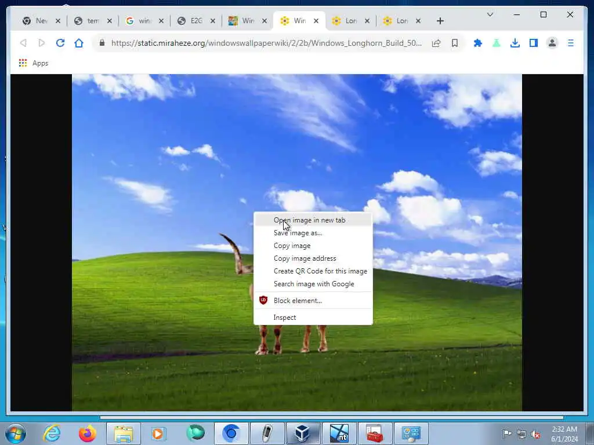594x445 pixels.
Task: Open Windows Media Player taskbar icon
Action: coord(159,433)
